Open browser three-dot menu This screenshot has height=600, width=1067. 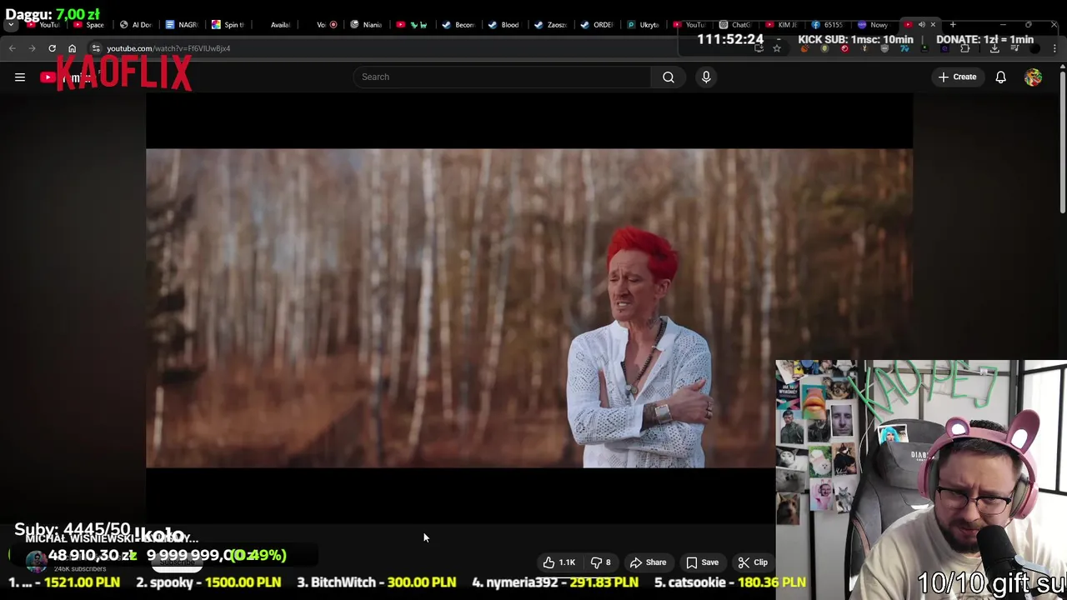pyautogui.click(x=1054, y=48)
